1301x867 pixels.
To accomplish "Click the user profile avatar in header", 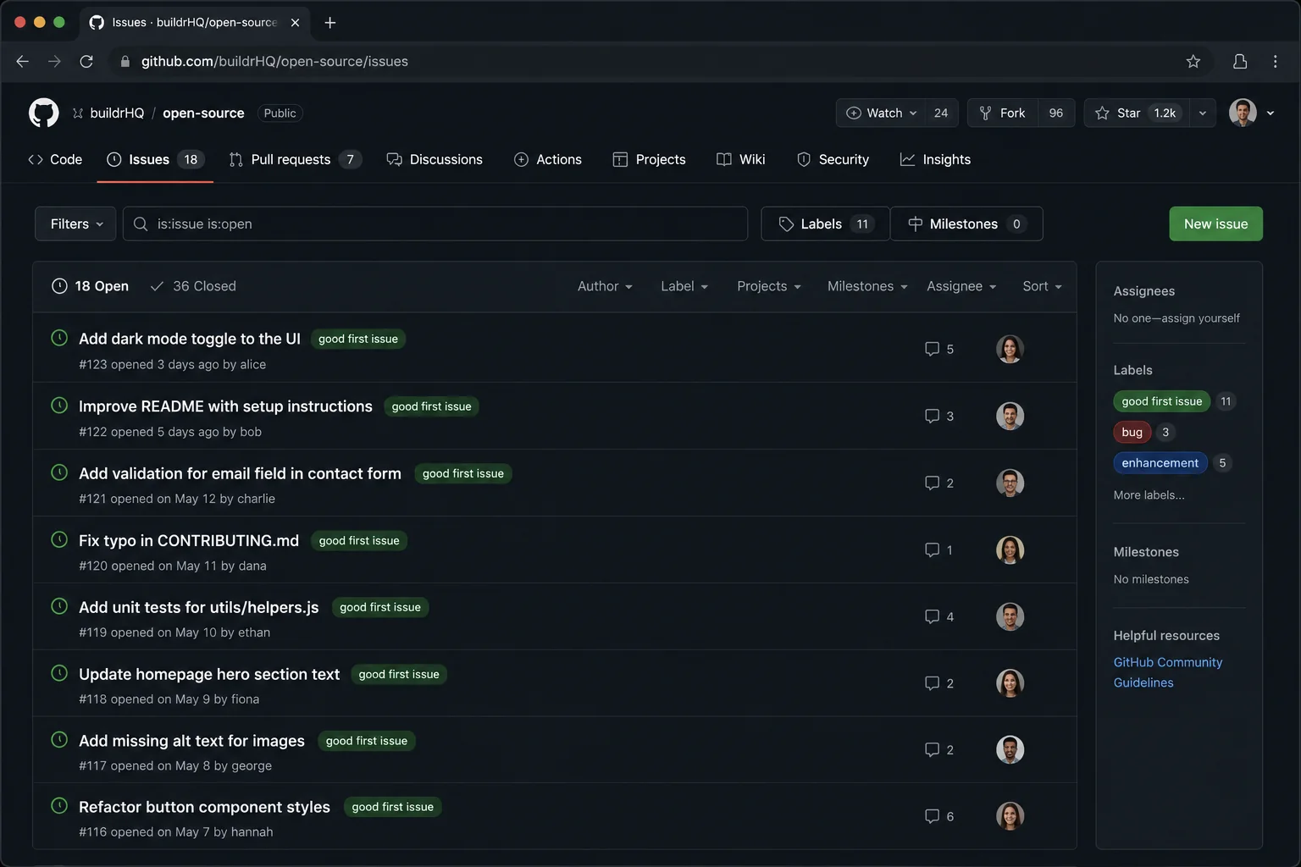I will [1243, 113].
